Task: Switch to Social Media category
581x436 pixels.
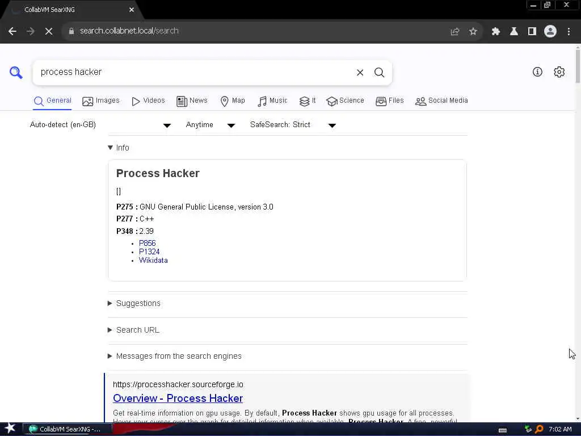Action: [441, 101]
